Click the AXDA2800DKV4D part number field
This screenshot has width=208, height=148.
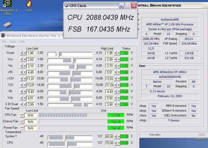[170, 77]
